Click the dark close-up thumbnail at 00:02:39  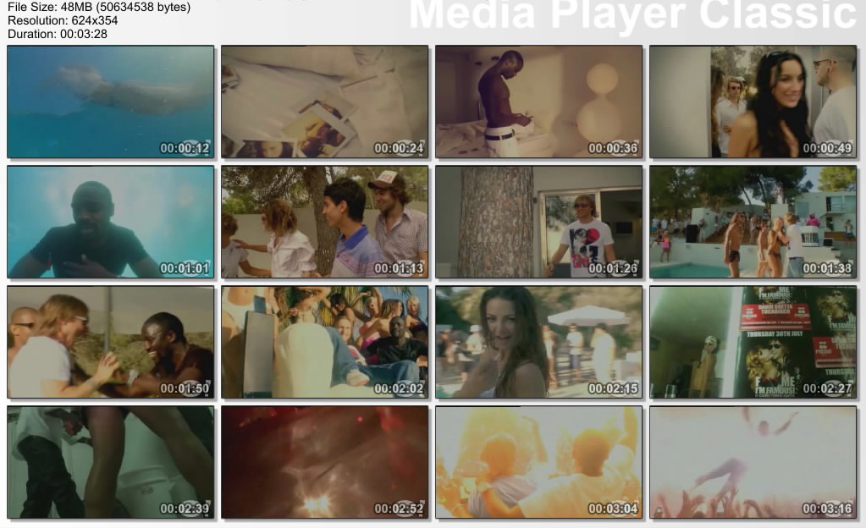[x=111, y=462]
